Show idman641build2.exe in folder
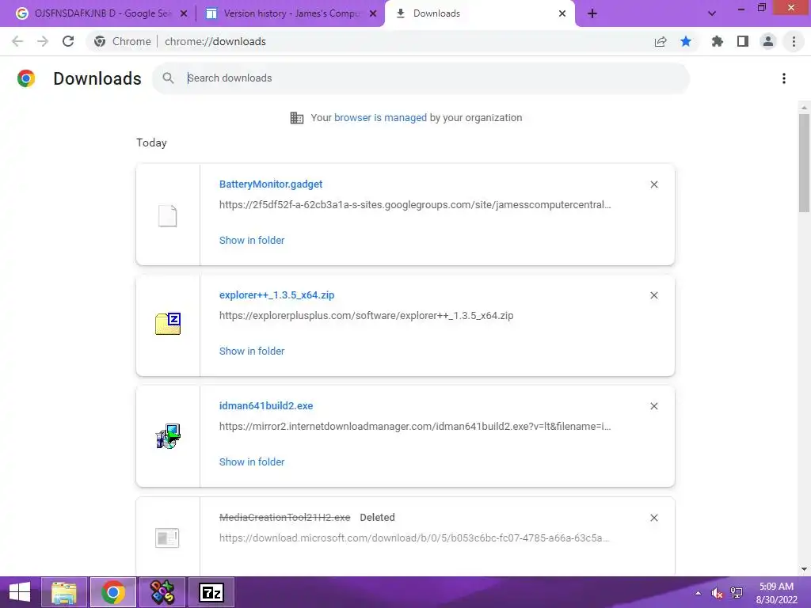The image size is (811, 608). pyautogui.click(x=252, y=462)
